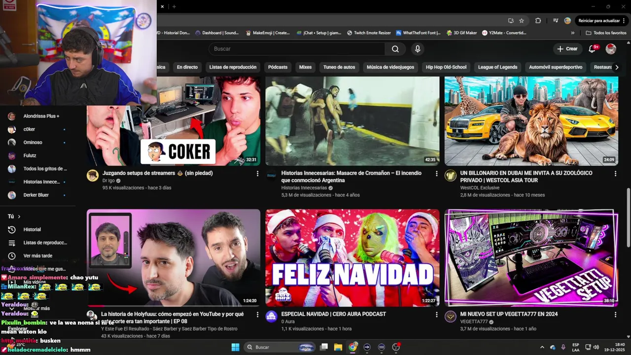
Task: Expand the Tú section chevron in sidebar
Action: 19,216
